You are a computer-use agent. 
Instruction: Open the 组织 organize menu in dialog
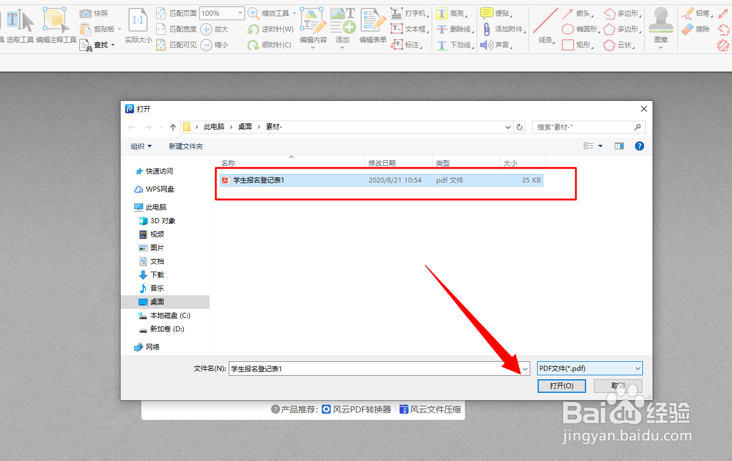(x=141, y=146)
